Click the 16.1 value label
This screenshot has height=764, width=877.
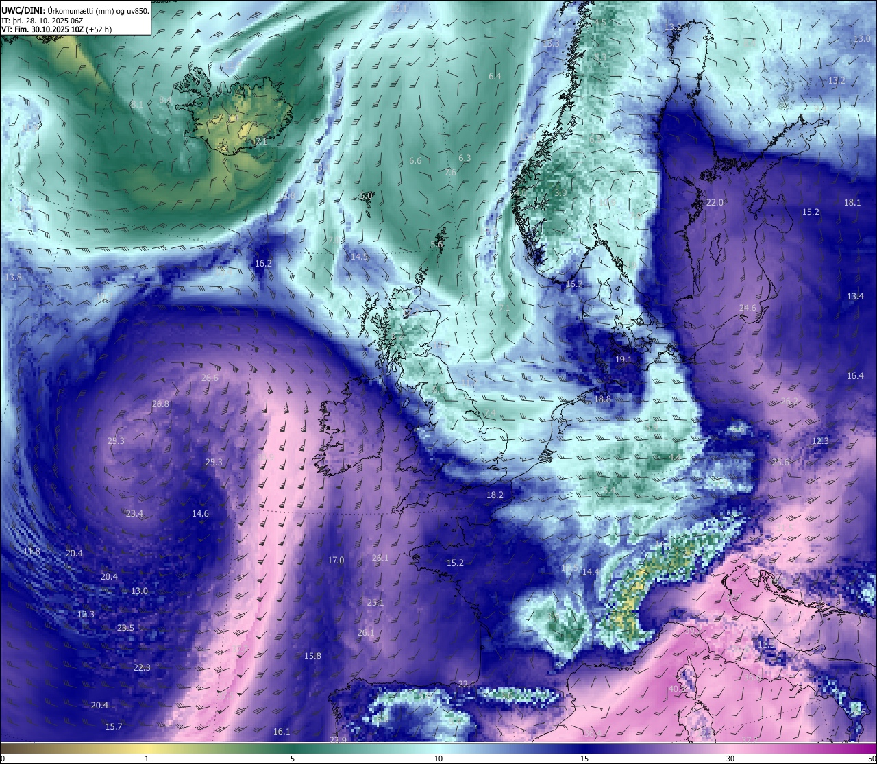click(x=282, y=731)
